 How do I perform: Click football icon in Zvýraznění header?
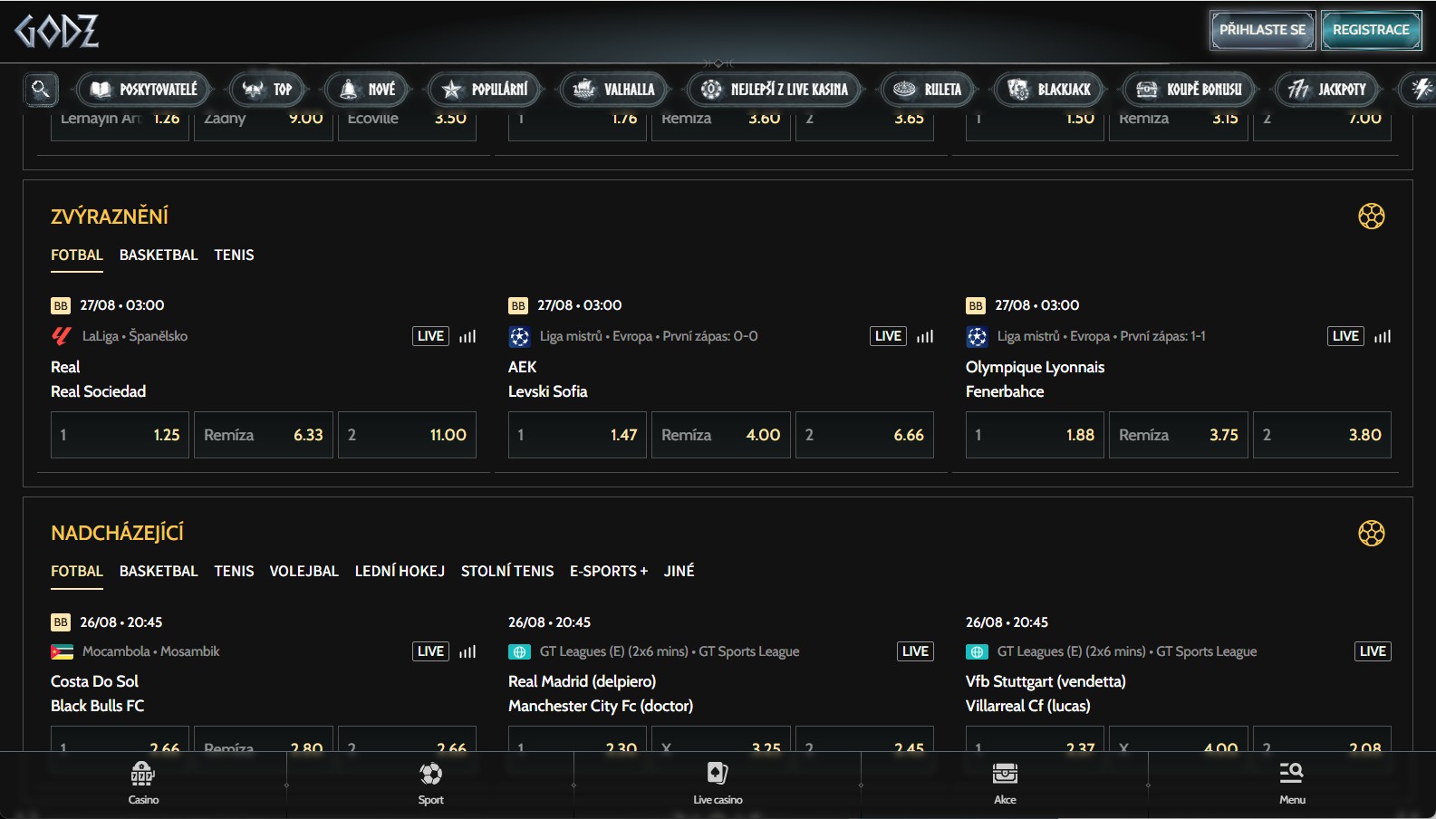tap(1371, 217)
